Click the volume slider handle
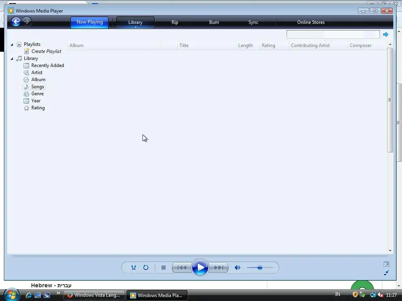 coord(260,267)
